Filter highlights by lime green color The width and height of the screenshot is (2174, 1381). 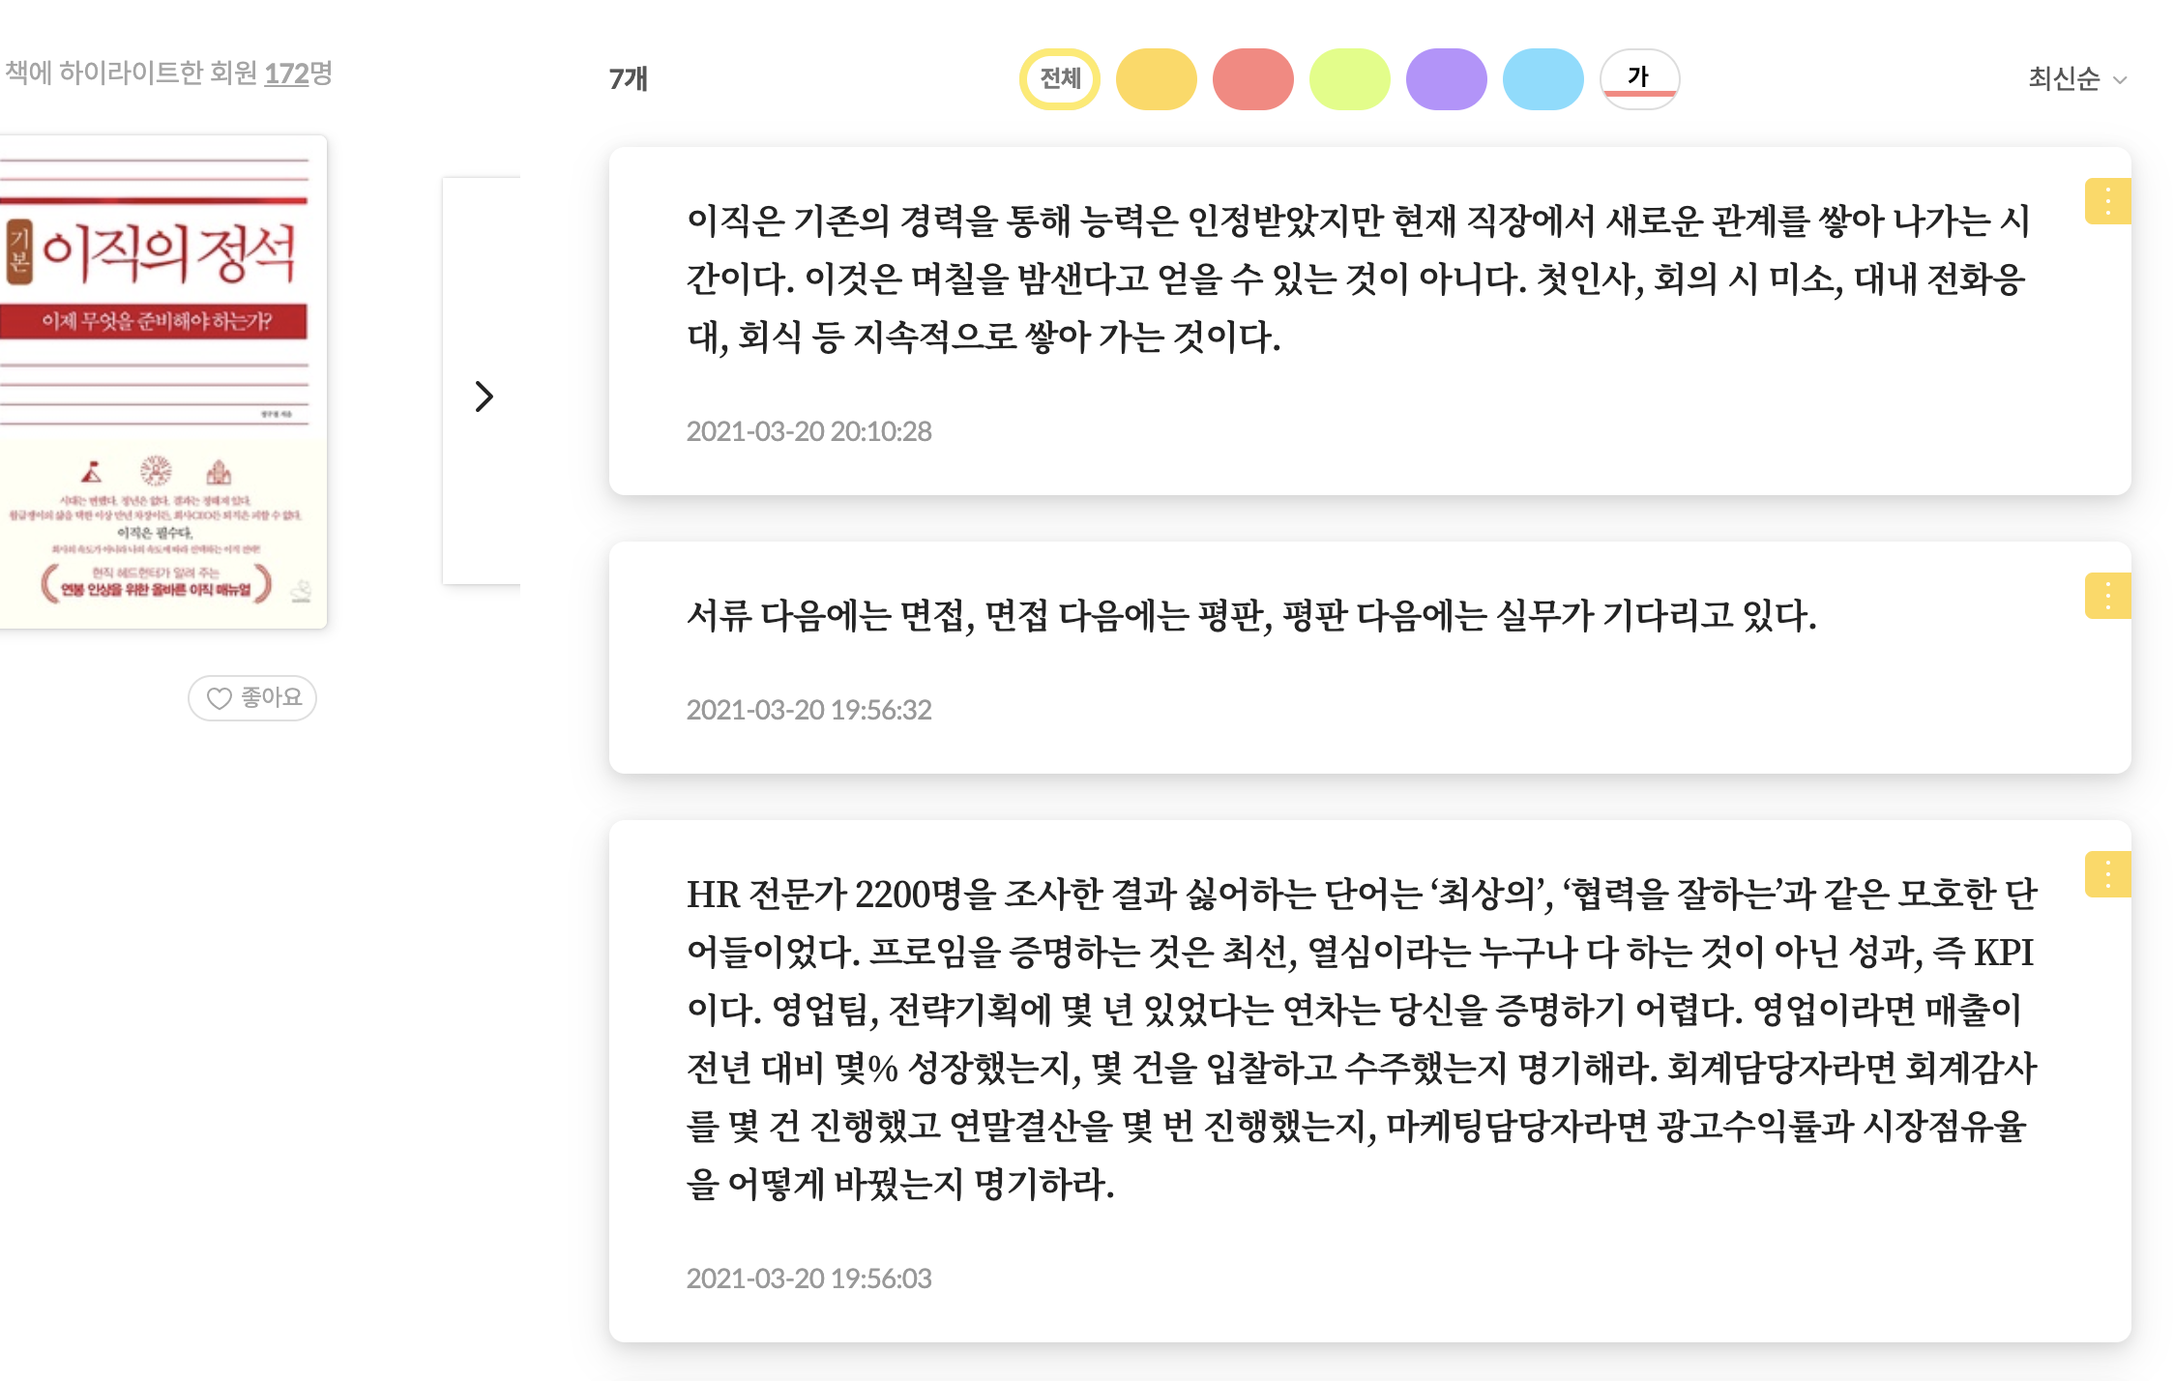1349,78
